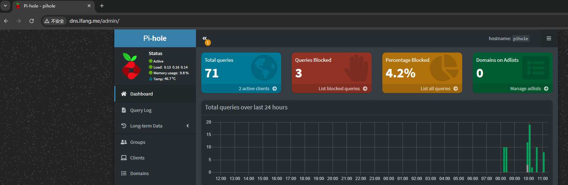This screenshot has height=185, width=568.
Task: Click the browser back arrow
Action: pyautogui.click(x=6, y=21)
